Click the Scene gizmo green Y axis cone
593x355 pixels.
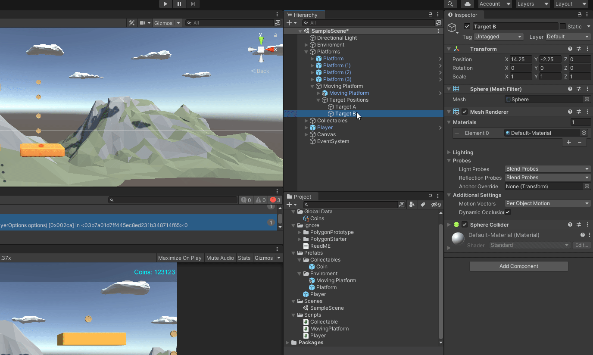pos(261,40)
